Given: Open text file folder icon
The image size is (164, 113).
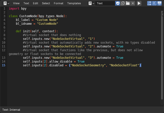Looking at the screenshot, I should point(128,3).
